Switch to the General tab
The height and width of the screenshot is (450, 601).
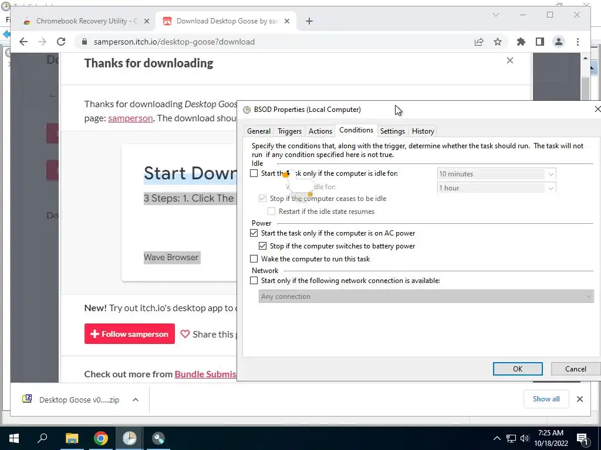click(x=259, y=131)
